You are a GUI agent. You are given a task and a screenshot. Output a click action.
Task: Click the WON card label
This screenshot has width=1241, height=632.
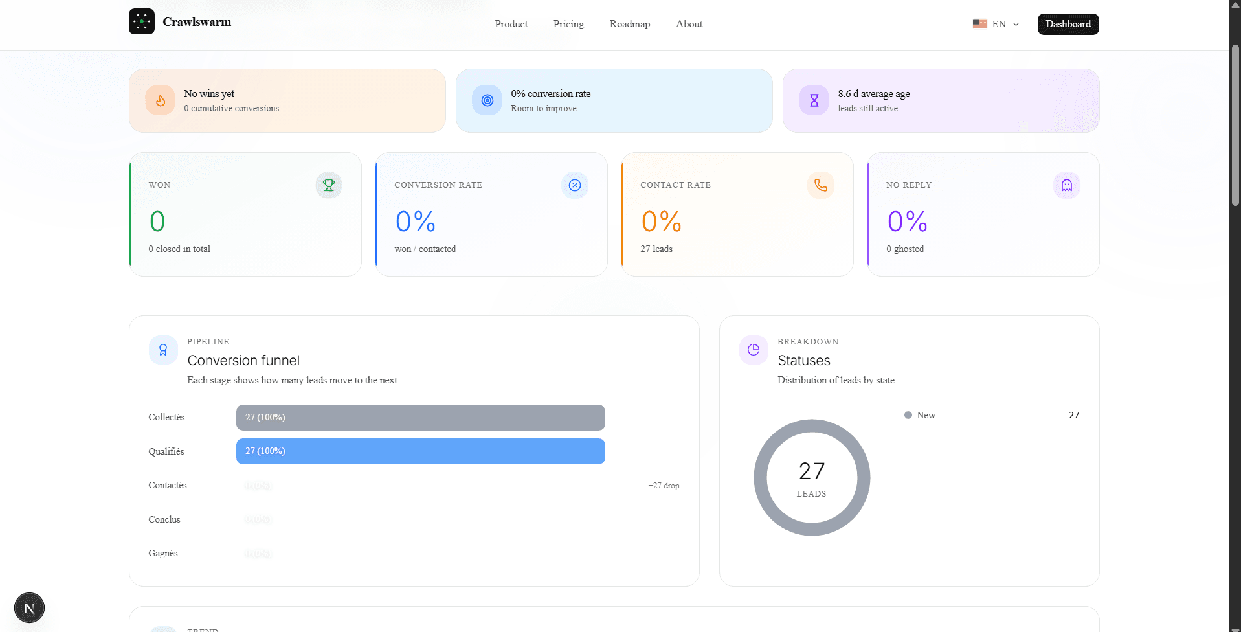pos(160,185)
